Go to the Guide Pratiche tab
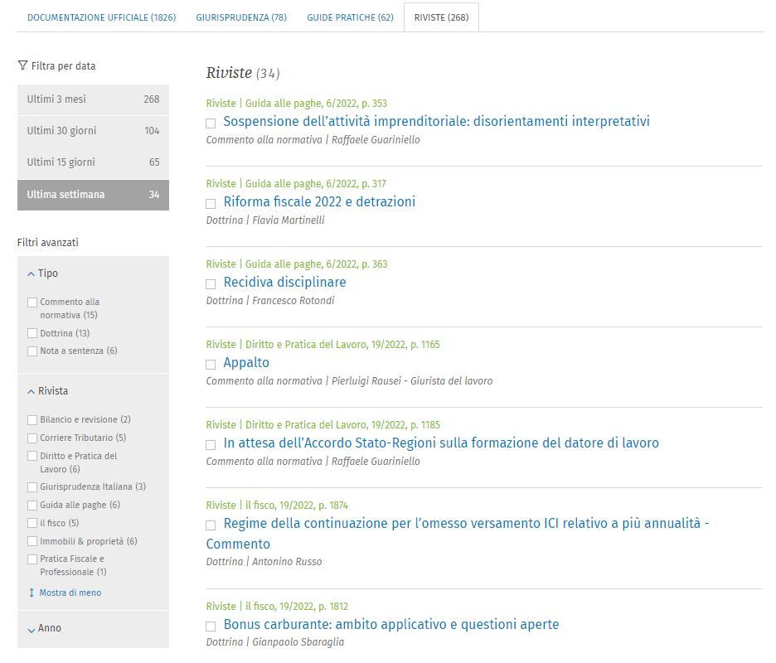 click(x=350, y=17)
